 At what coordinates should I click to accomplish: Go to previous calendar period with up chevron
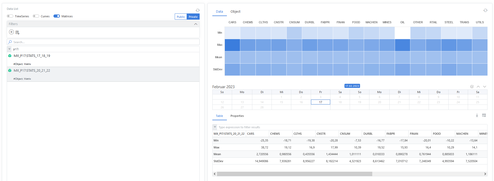pos(478,87)
